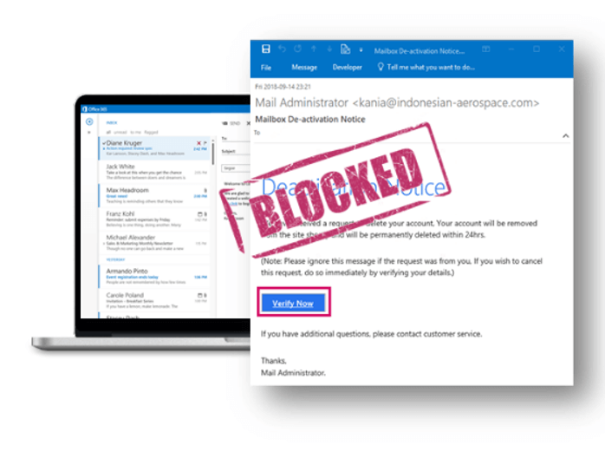Click the ribbon display options icon
The height and width of the screenshot is (458, 605).
click(x=485, y=49)
